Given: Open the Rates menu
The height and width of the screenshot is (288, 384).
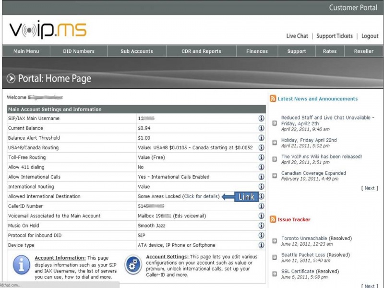Looking at the screenshot, I should 330,51.
